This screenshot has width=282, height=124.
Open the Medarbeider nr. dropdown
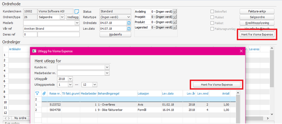(107, 73)
